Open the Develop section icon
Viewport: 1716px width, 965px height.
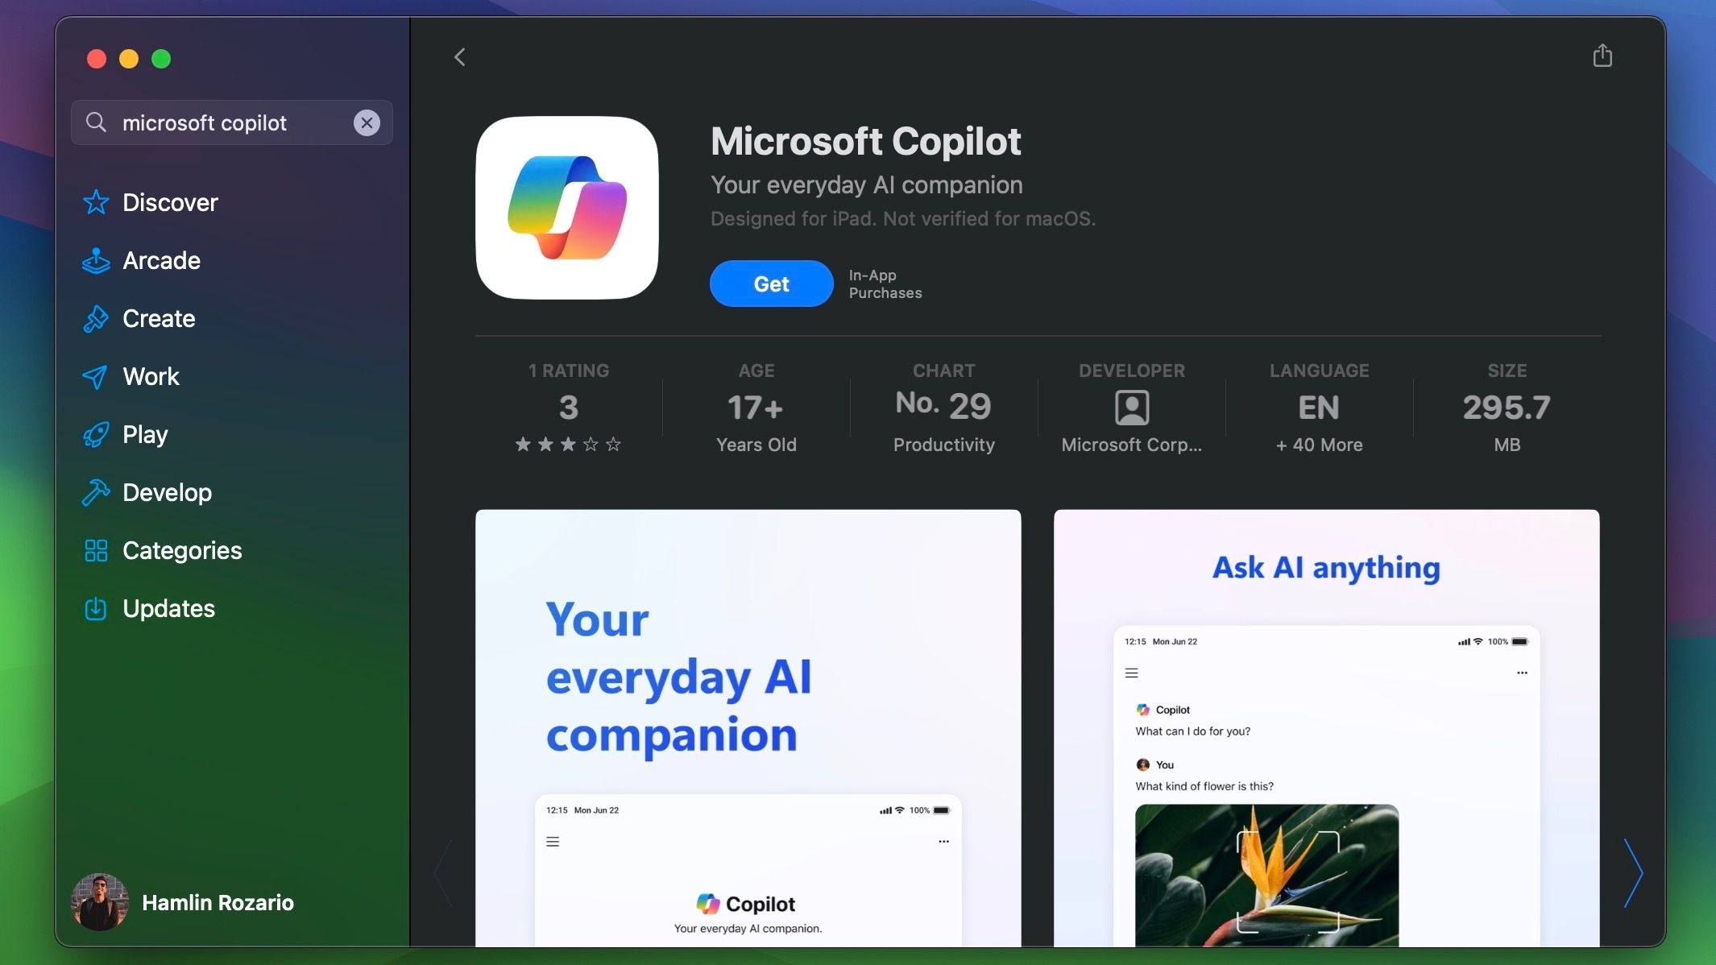click(95, 492)
